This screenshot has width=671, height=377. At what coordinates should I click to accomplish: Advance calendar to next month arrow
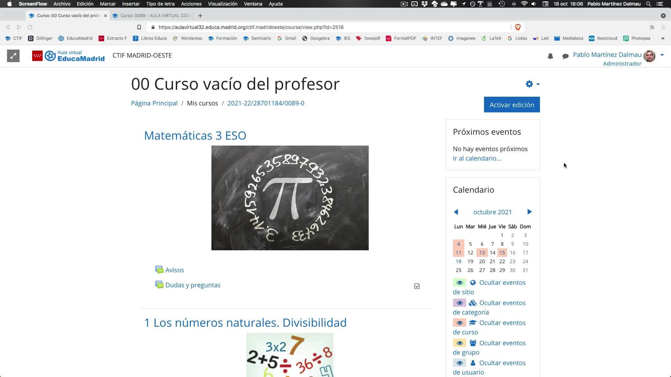pyautogui.click(x=529, y=212)
